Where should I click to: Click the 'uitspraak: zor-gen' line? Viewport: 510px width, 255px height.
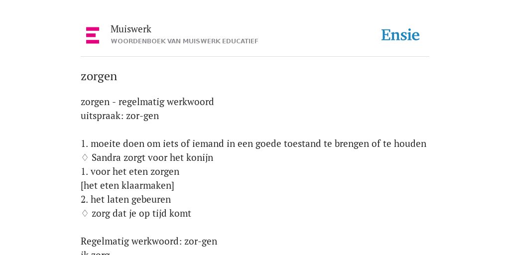pyautogui.click(x=120, y=116)
